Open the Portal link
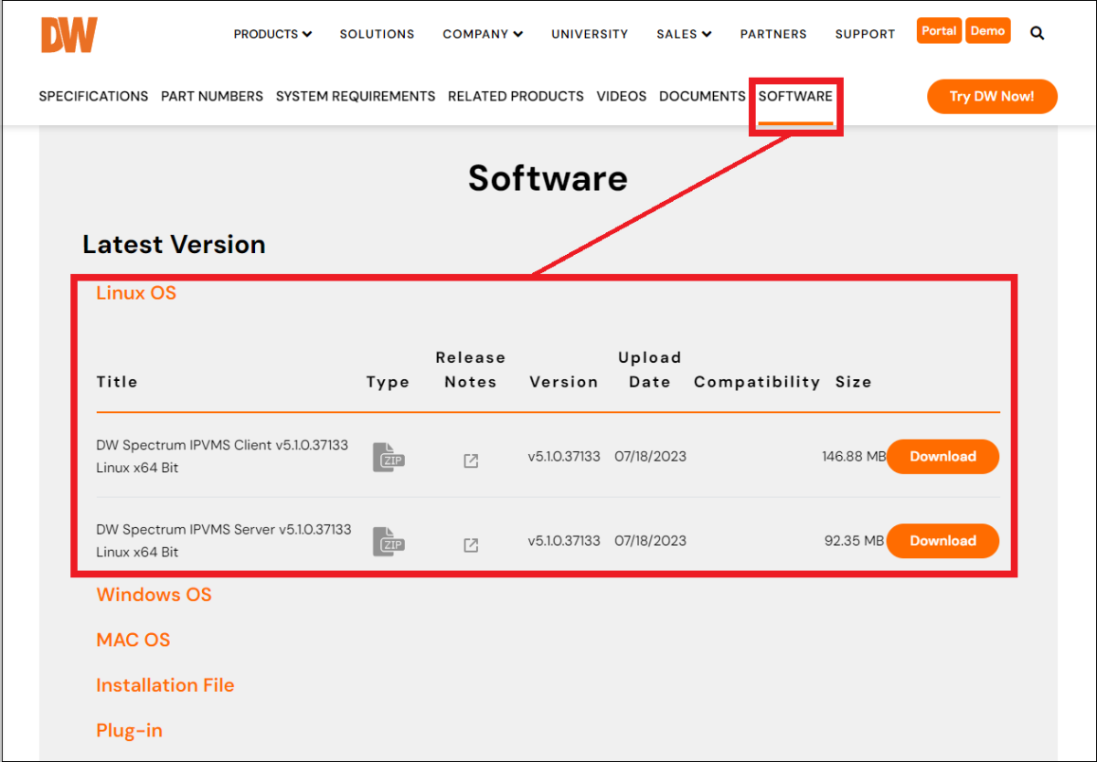This screenshot has width=1097, height=762. [939, 30]
